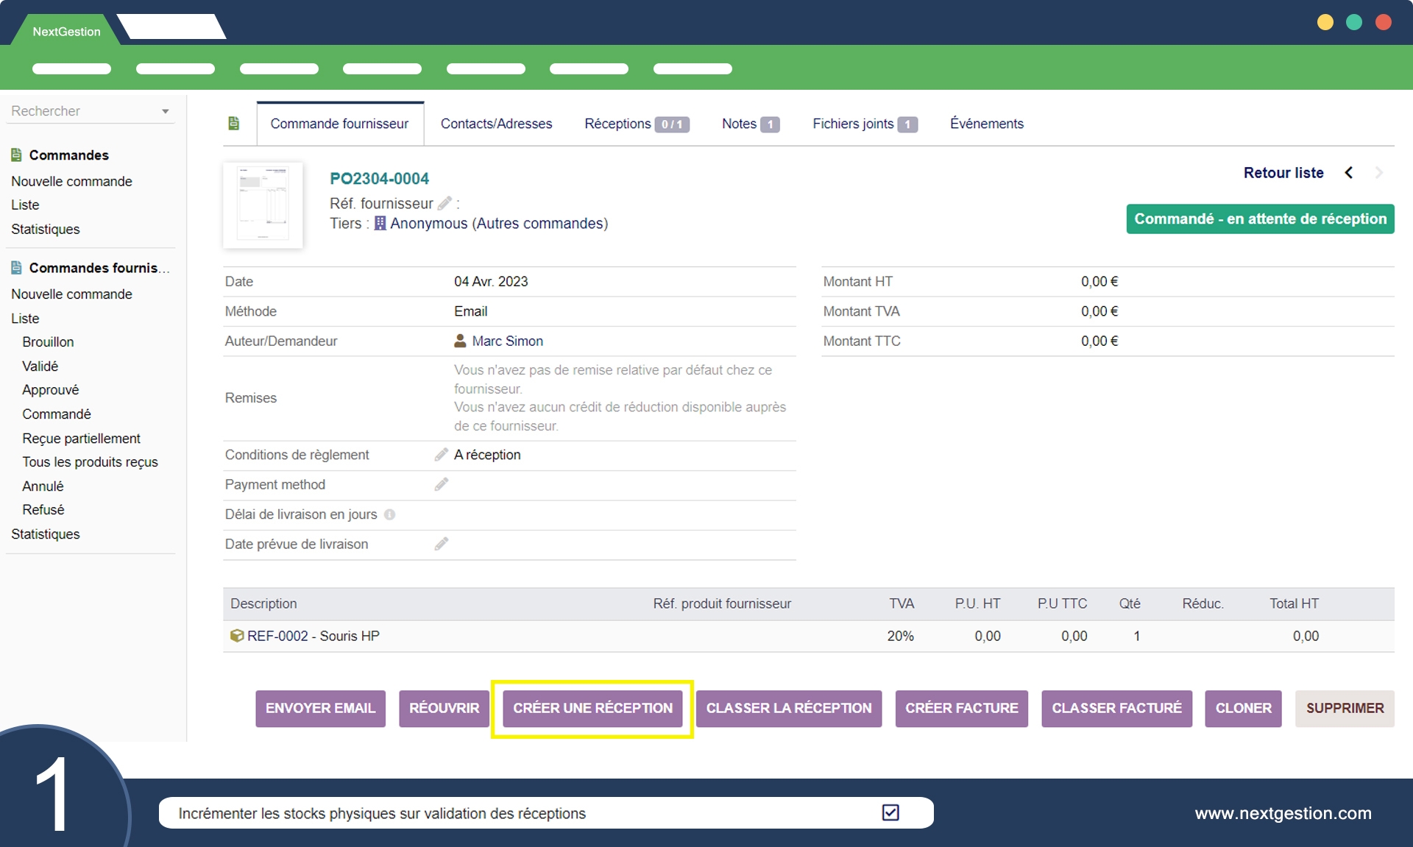The height and width of the screenshot is (847, 1413).
Task: Edit Date prévue de livraison pencil icon
Action: [441, 544]
